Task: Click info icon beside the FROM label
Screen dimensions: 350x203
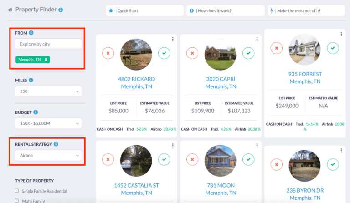Action: pos(31,33)
